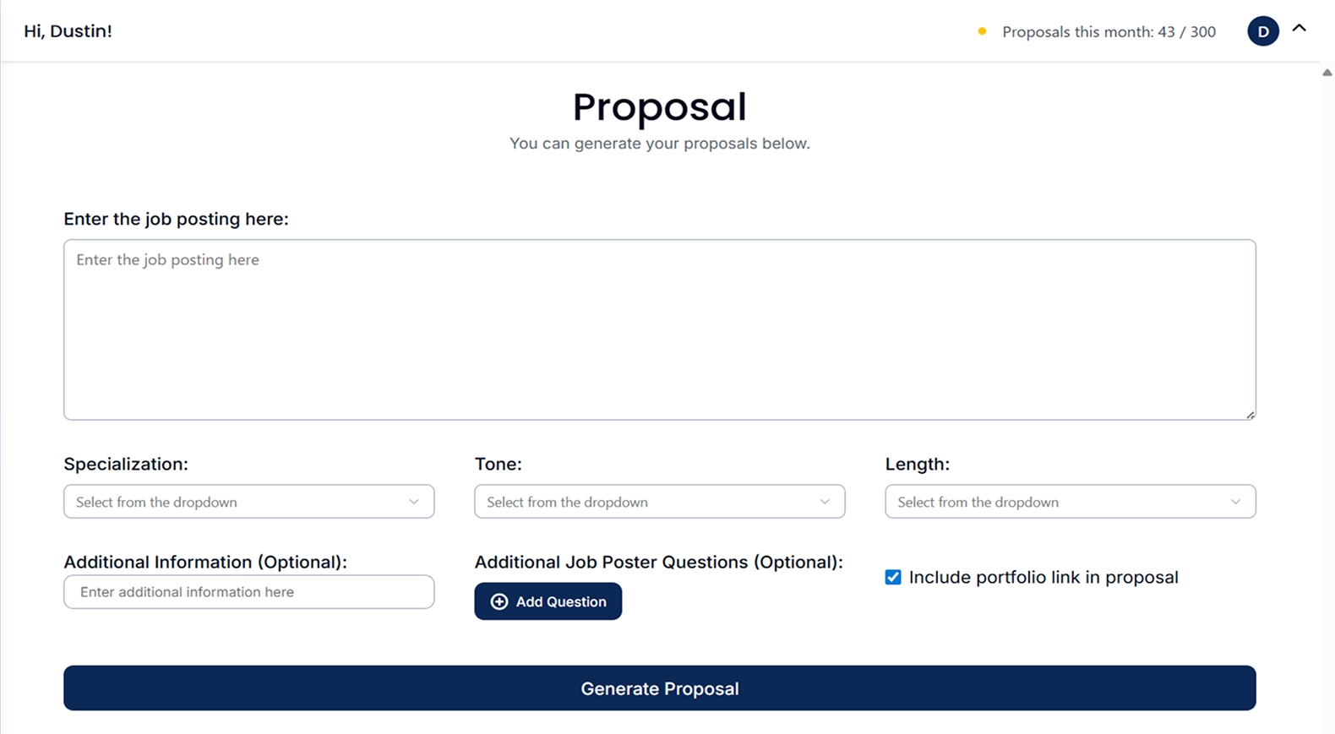
Task: Click the "D" user avatar
Action: pos(1262,31)
